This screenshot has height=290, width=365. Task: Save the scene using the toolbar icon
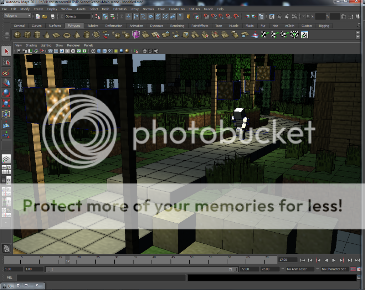point(53,16)
